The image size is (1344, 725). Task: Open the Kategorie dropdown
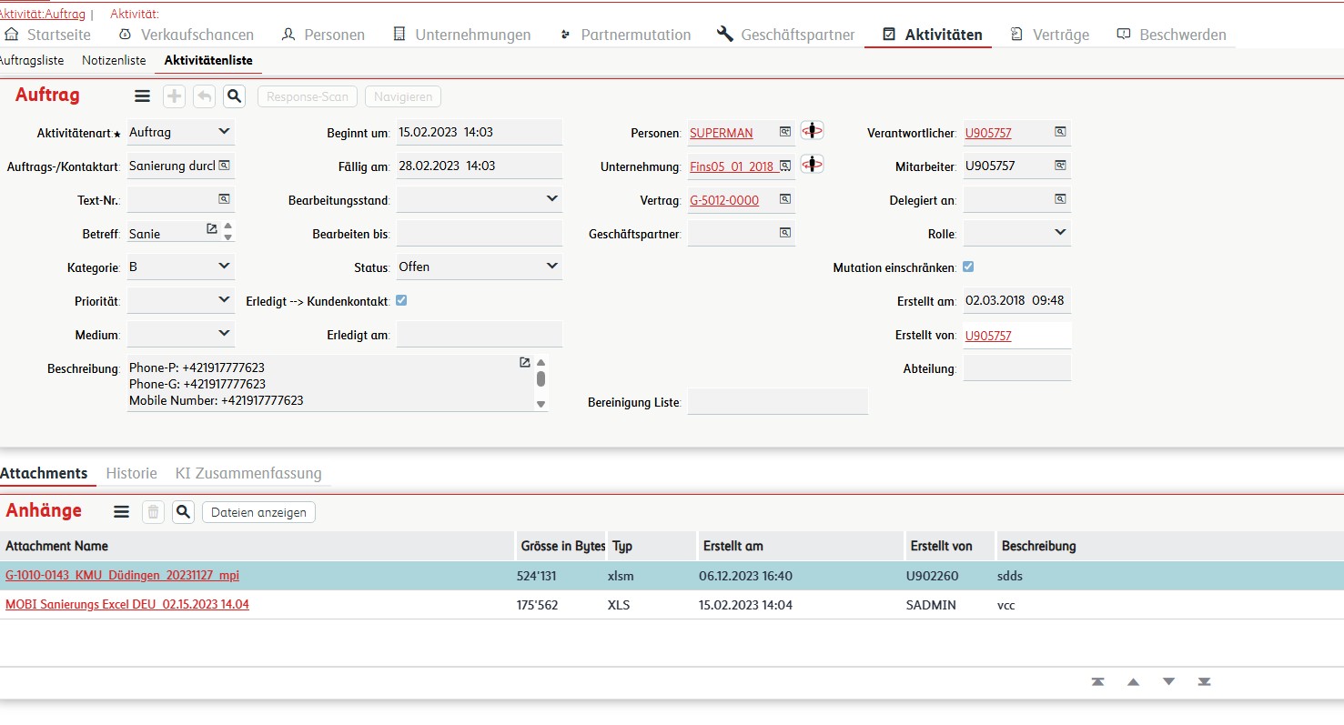tap(224, 266)
